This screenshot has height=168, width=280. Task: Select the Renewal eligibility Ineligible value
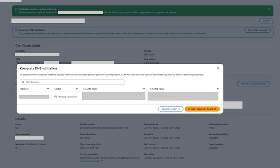213,138
